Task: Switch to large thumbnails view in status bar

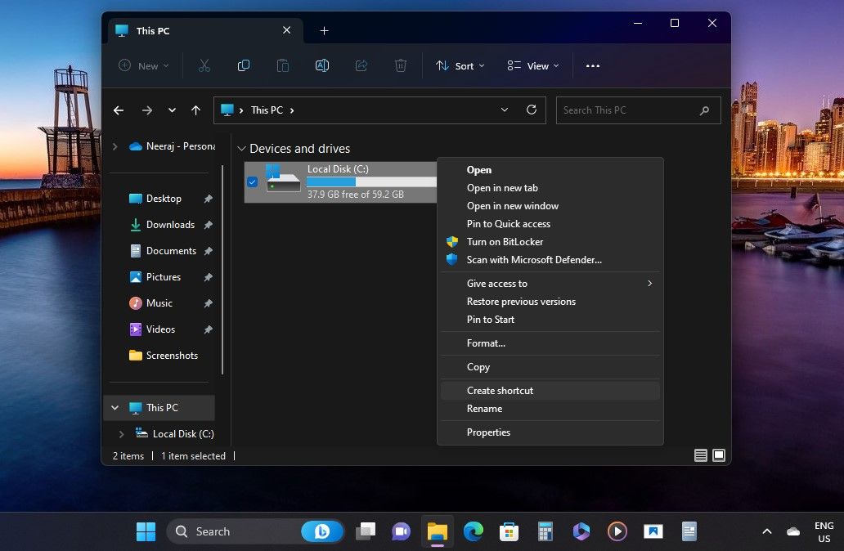Action: click(718, 455)
